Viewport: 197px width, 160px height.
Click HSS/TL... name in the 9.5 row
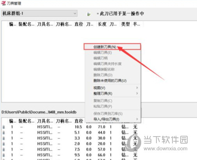[x=45, y=155]
